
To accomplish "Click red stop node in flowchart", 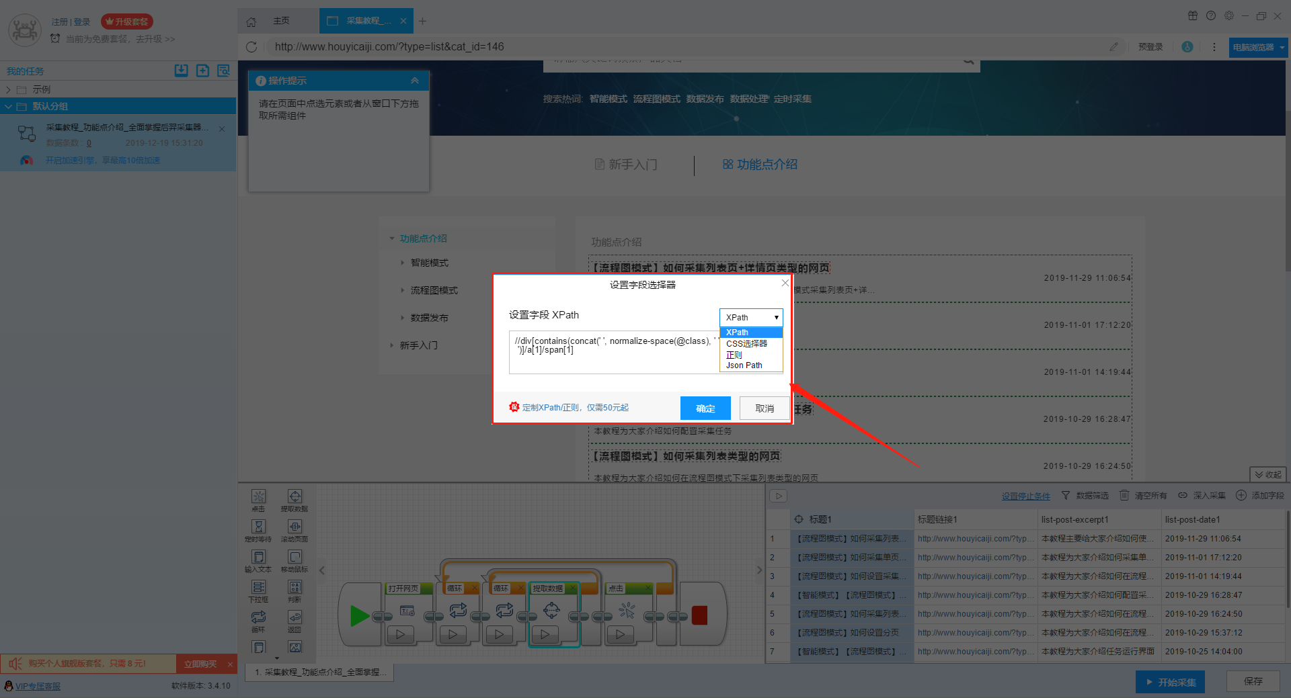I will click(x=699, y=615).
